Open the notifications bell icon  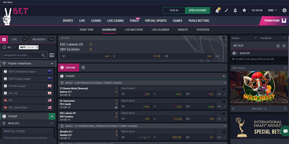[217, 11]
